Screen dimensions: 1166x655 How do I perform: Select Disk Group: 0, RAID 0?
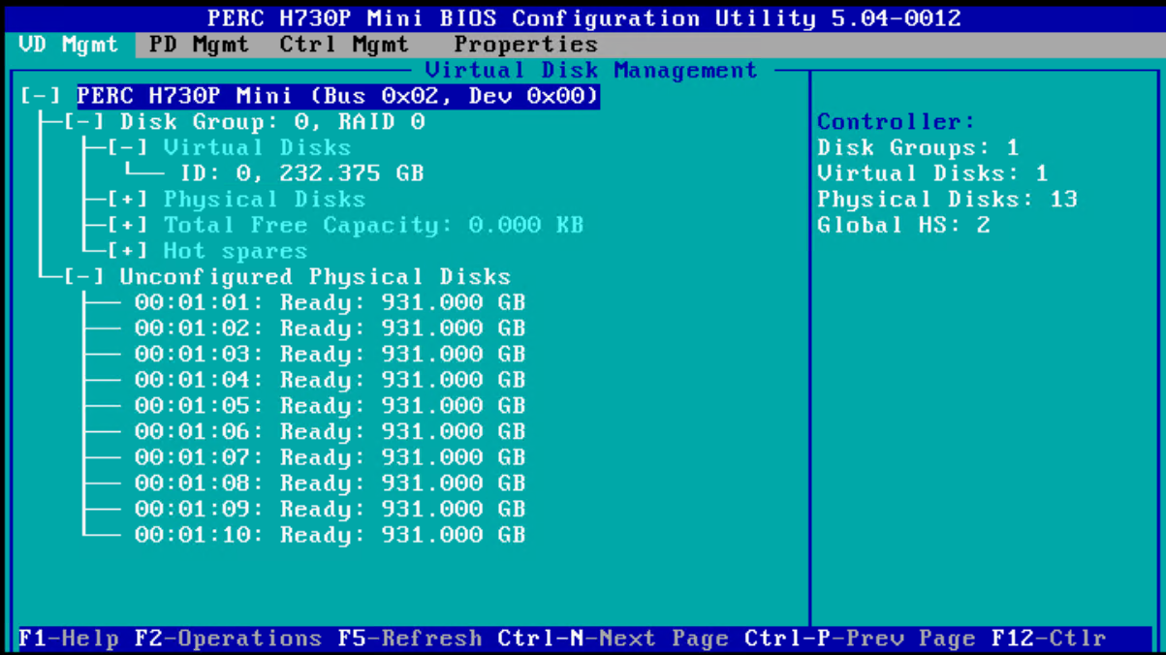coord(272,122)
